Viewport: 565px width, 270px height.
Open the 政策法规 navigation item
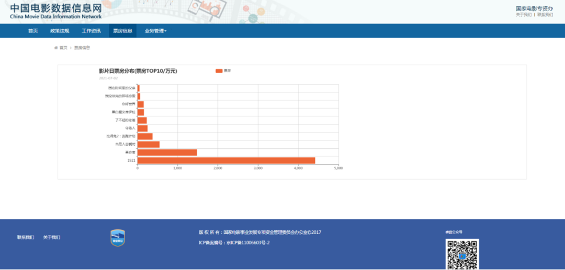(x=60, y=31)
